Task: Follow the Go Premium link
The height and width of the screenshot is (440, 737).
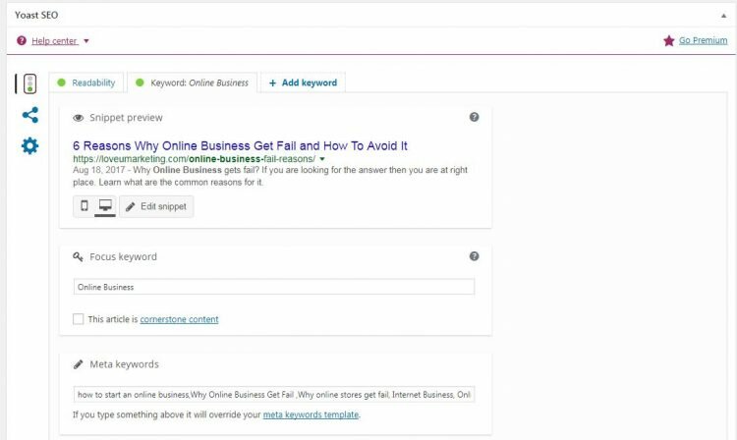Action: 704,40
